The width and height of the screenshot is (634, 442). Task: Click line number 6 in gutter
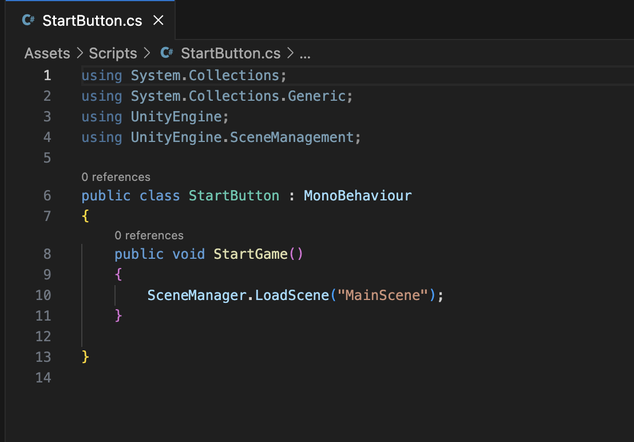coord(47,196)
